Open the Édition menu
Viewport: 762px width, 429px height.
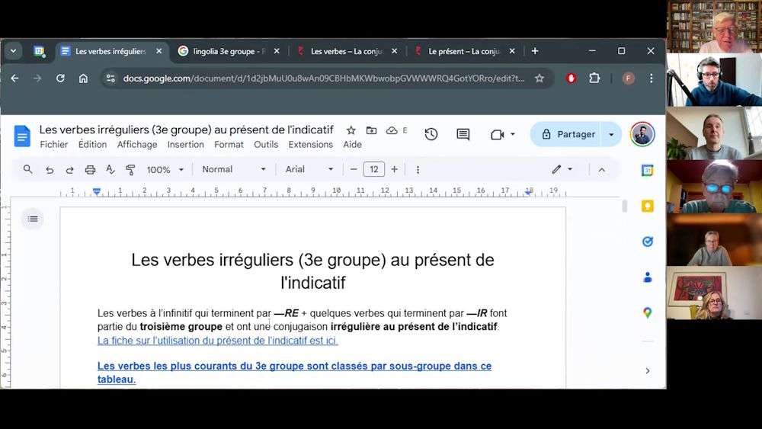click(92, 144)
